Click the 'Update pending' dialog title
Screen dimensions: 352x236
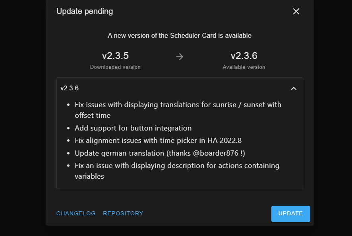(x=85, y=11)
